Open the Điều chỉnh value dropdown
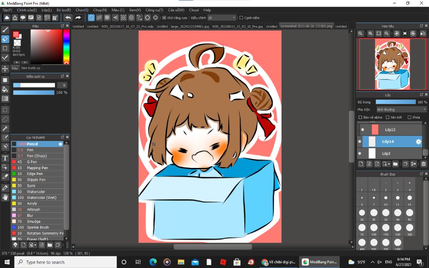The height and width of the screenshot is (268, 429). (222, 18)
